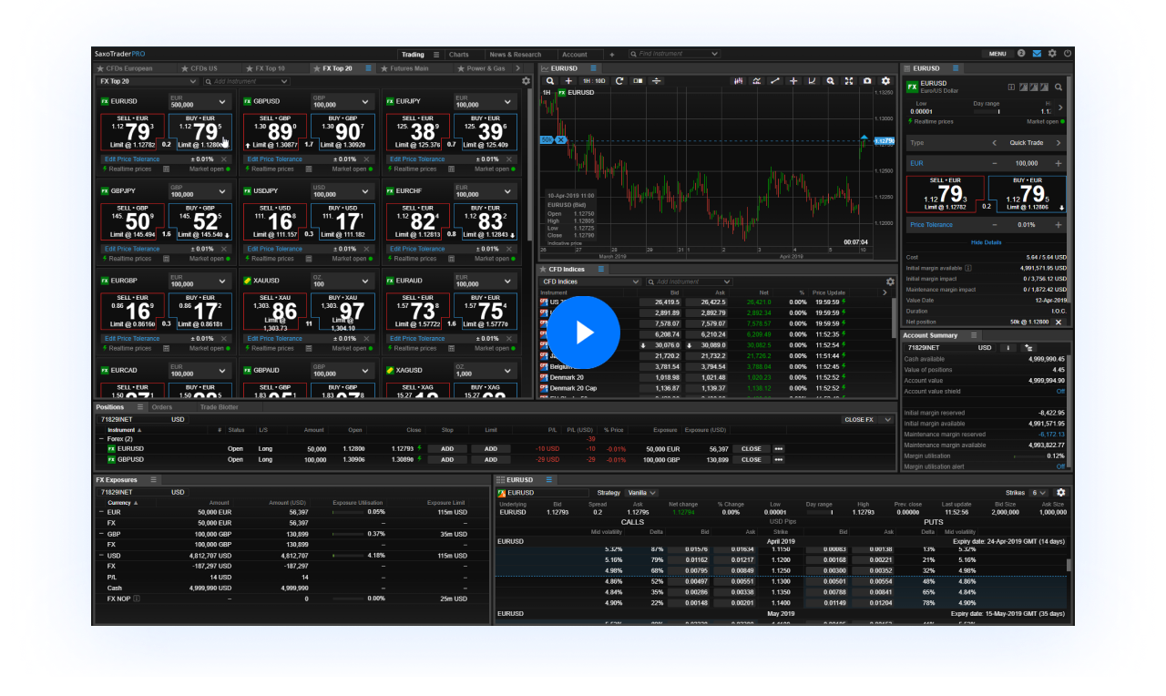Image resolution: width=1166 pixels, height=696 pixels.
Task: Click the chart search magnifier icon
Action: click(550, 81)
